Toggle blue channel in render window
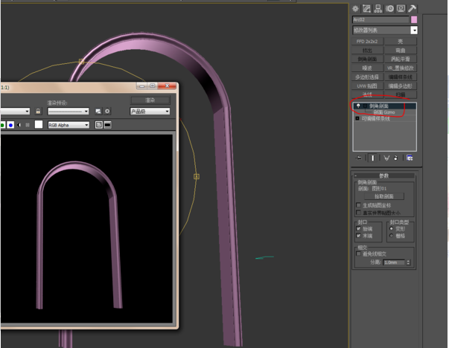Screen dimensions: 449x348 [10, 125]
